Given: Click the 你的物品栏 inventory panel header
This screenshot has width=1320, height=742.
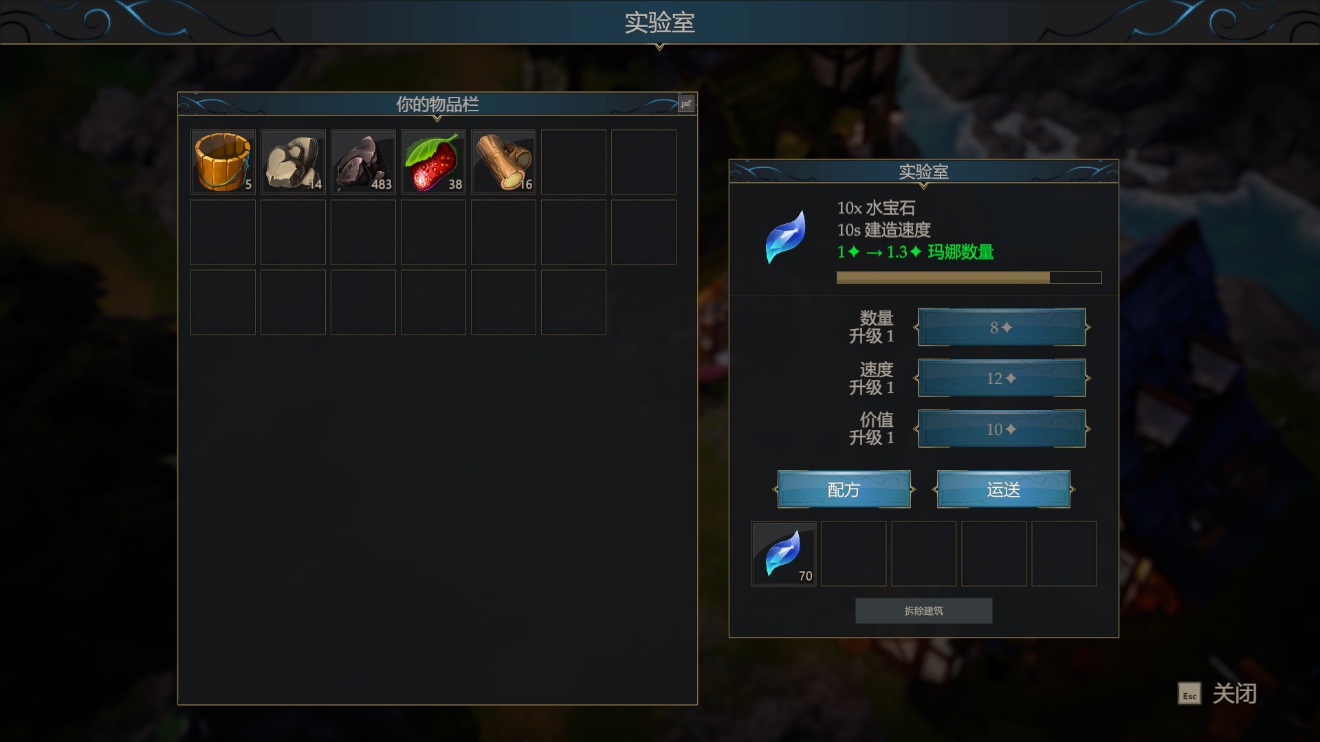Looking at the screenshot, I should [x=437, y=104].
